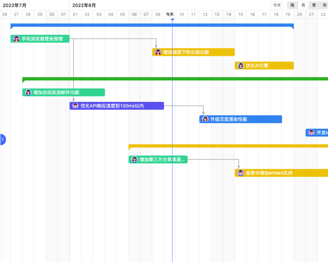Switch to 年 year view

[324, 5]
